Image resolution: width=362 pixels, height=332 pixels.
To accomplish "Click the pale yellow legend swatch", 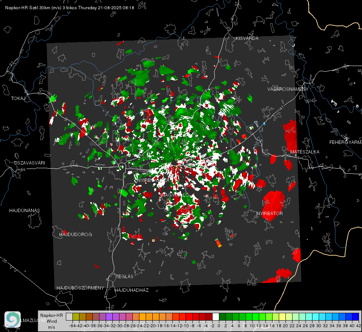I will tap(283, 317).
